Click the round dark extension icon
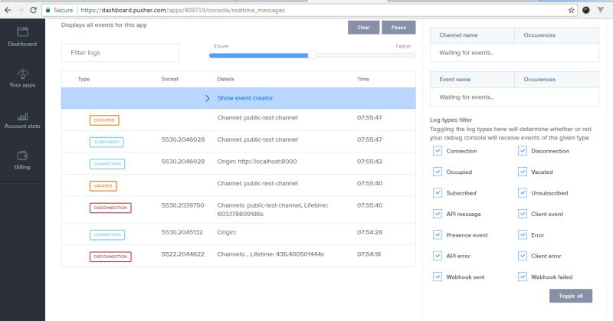Viewport: 613px width, 321px height. [x=585, y=10]
